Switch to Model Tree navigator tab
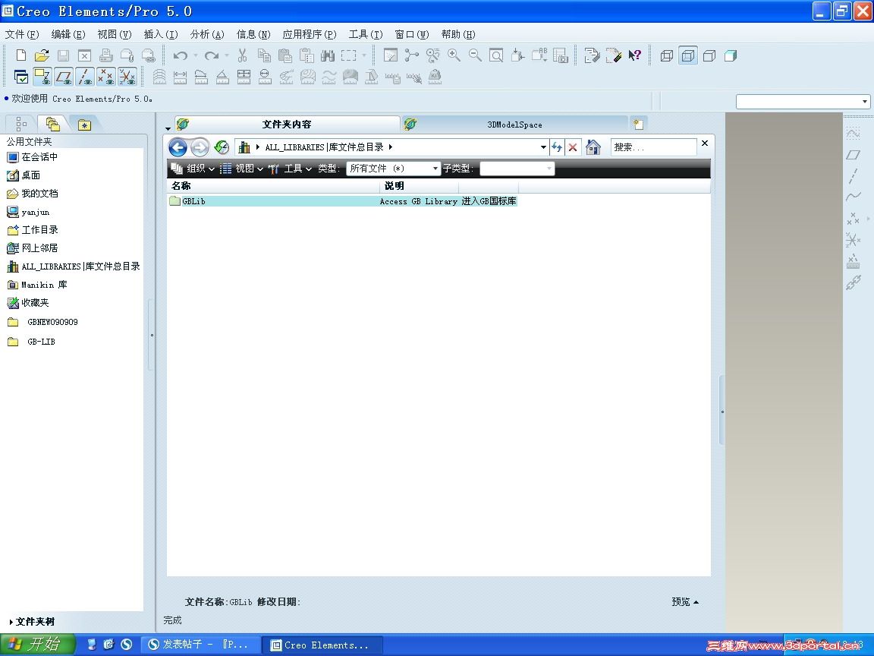 (x=20, y=123)
